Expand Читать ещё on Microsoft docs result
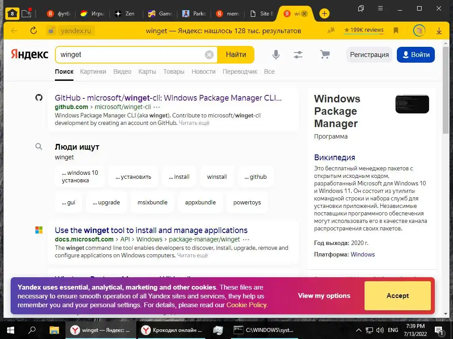The height and width of the screenshot is (339, 453). (x=192, y=256)
